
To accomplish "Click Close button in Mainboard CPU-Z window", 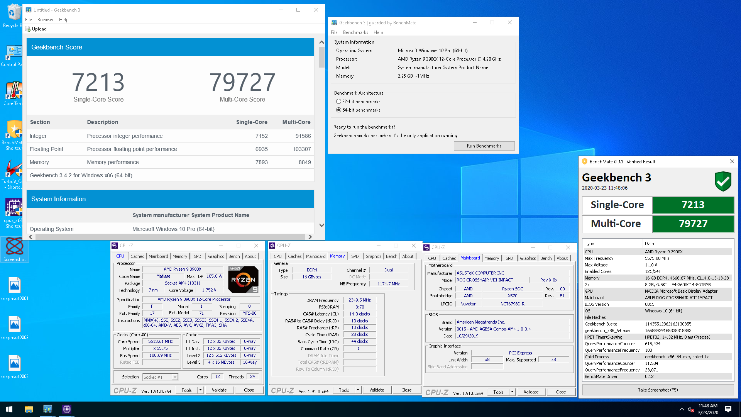I will click(x=561, y=392).
